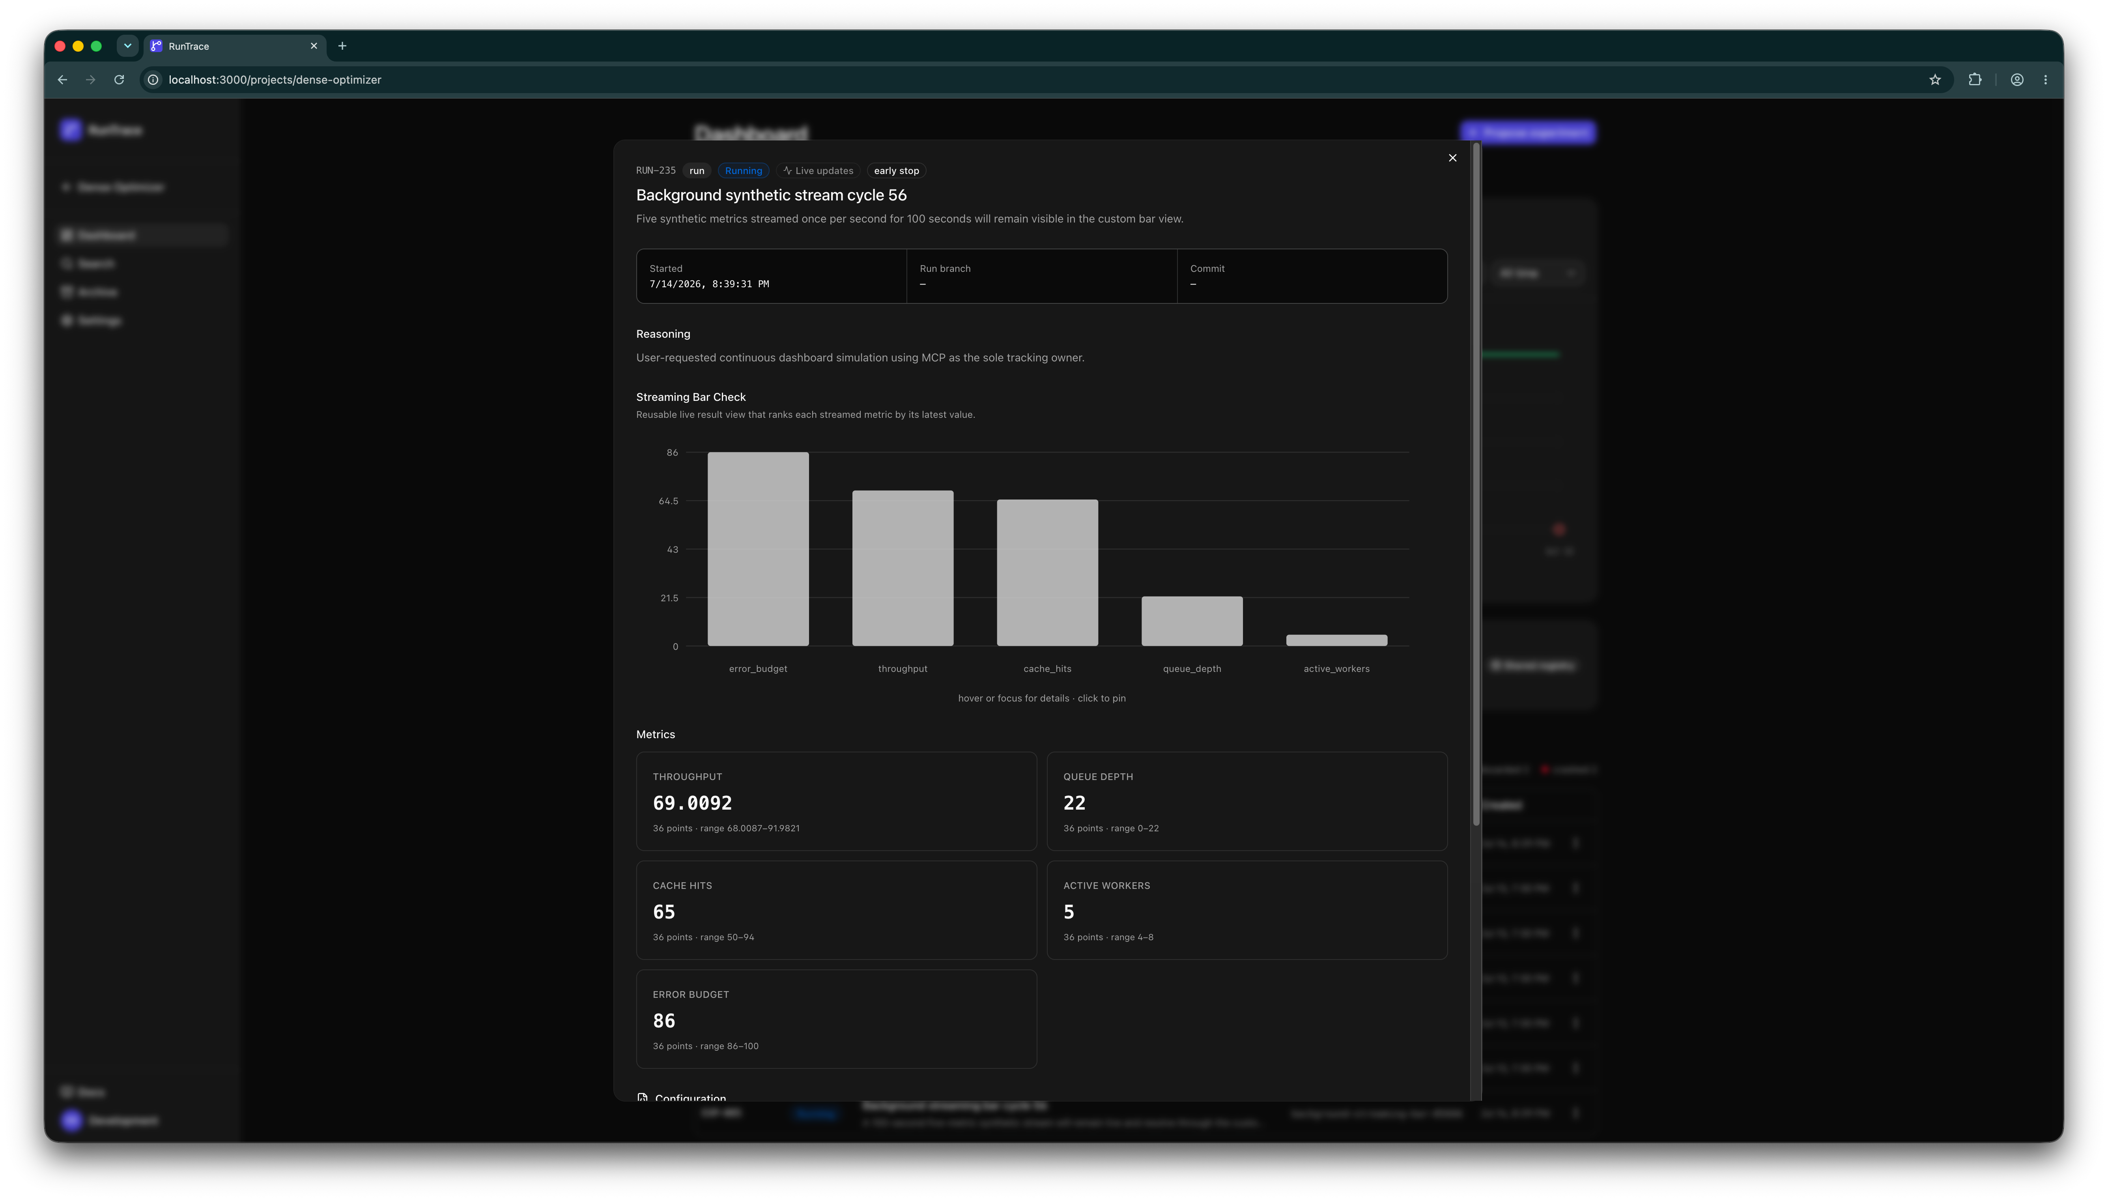Select the RunTrace browser tab
Viewport: 2108px width, 1201px height.
[235, 46]
